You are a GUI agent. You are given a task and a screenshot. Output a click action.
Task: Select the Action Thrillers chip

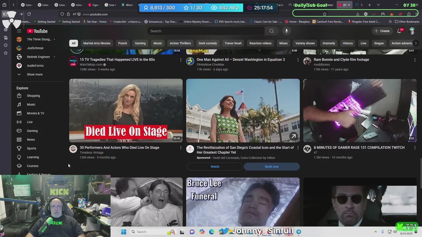coord(180,43)
